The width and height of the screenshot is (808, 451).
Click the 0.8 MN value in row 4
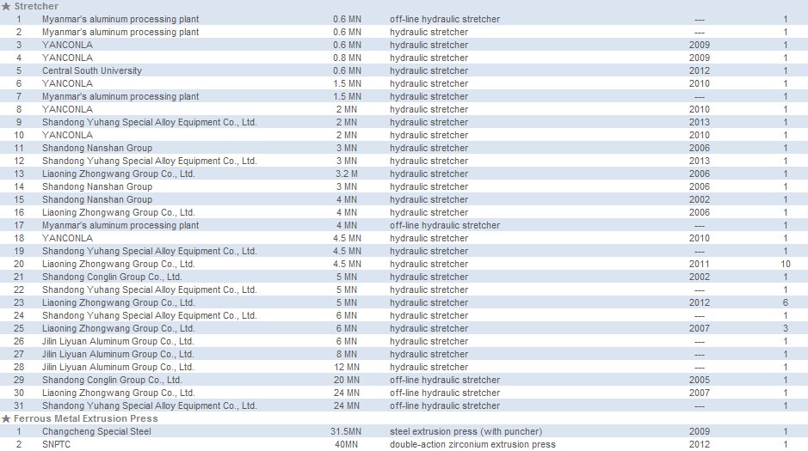347,58
